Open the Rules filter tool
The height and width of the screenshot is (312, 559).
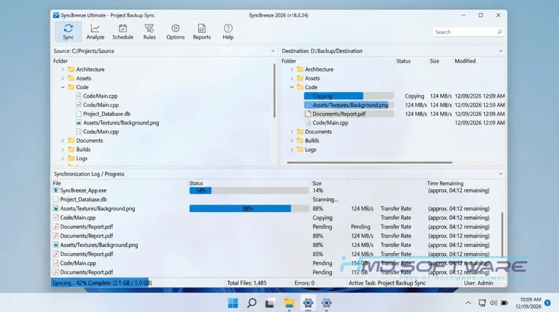(150, 32)
